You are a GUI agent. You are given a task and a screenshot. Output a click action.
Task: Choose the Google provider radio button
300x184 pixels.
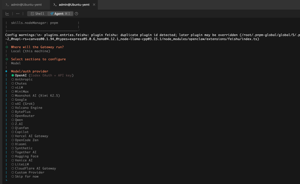point(20,99)
